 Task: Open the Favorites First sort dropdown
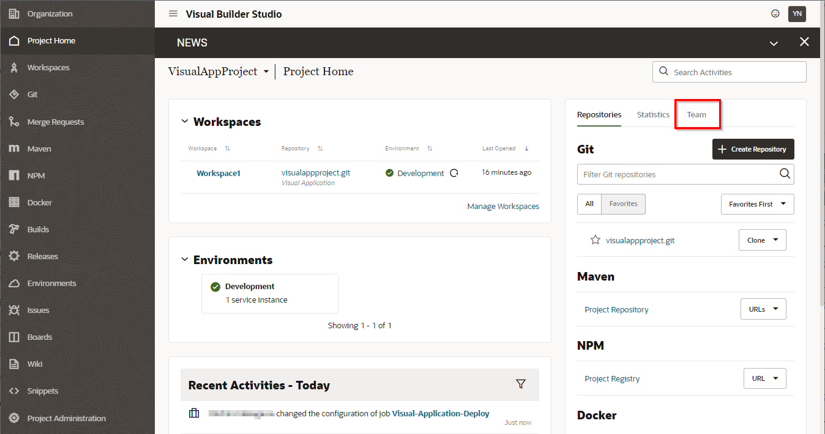(x=757, y=204)
